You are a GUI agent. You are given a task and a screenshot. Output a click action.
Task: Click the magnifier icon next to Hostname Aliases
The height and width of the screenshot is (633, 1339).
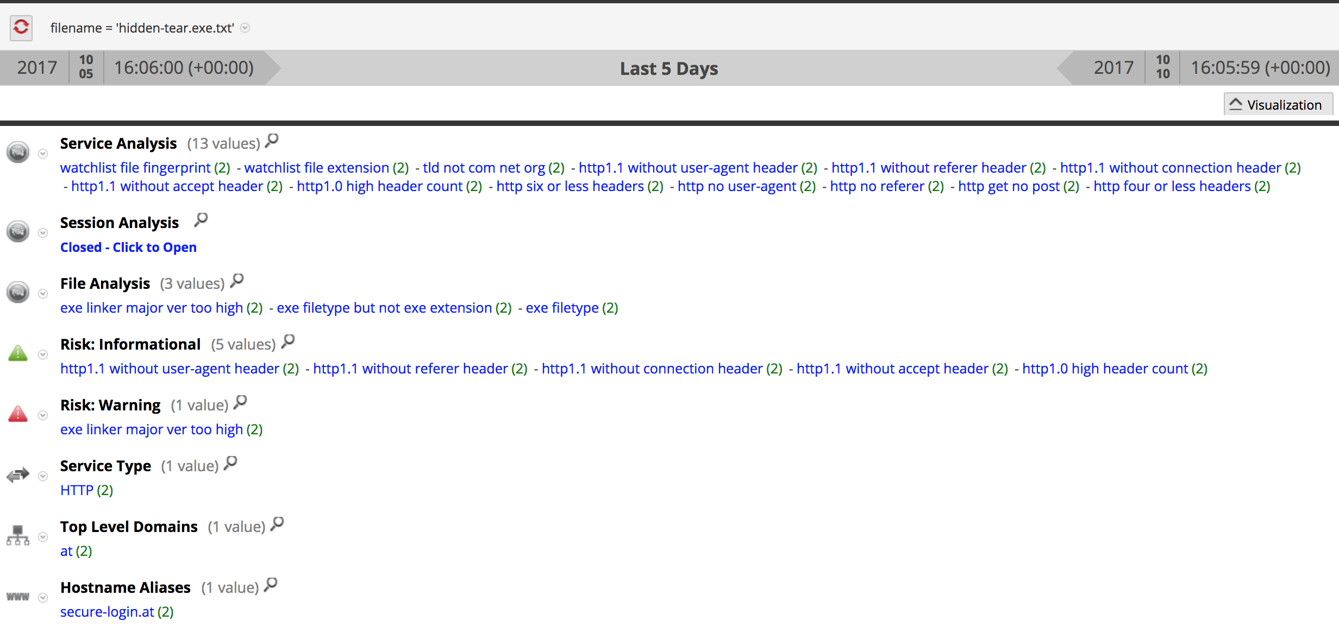271,585
